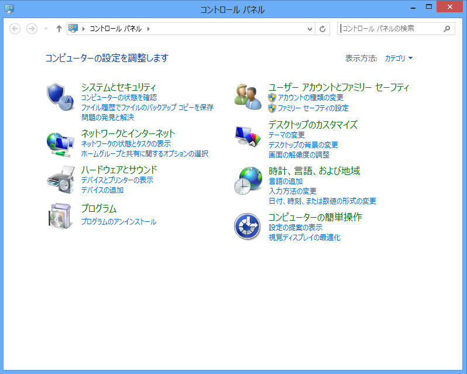Open the Ease of Access icon
The image size is (467, 374).
[x=247, y=227]
